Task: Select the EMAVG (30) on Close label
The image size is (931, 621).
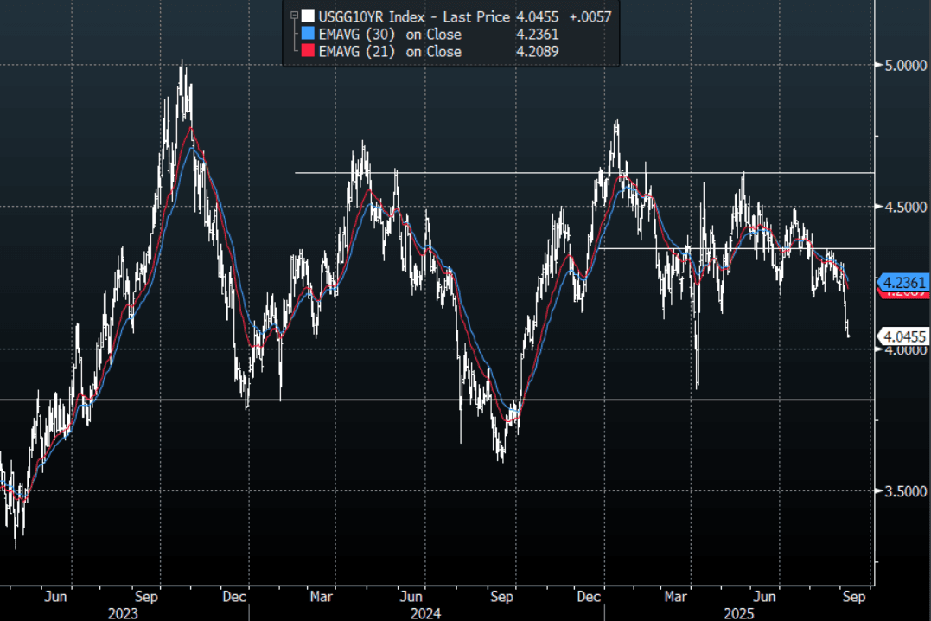Action: [390, 35]
